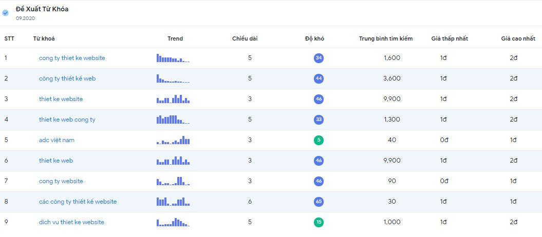The width and height of the screenshot is (542, 237).
Task: View trend chart for 'thiet ke website'
Action: point(173,98)
